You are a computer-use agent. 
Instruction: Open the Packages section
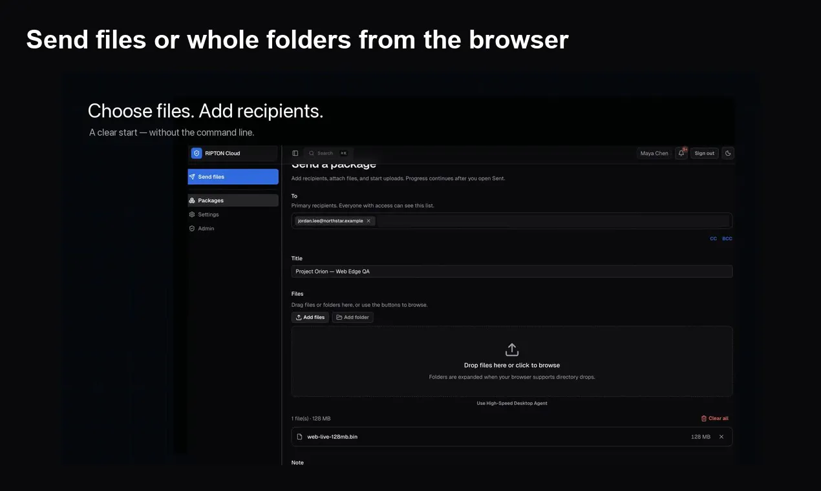pos(233,200)
